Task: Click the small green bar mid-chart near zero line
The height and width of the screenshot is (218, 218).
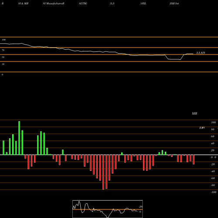Action: [122, 153]
